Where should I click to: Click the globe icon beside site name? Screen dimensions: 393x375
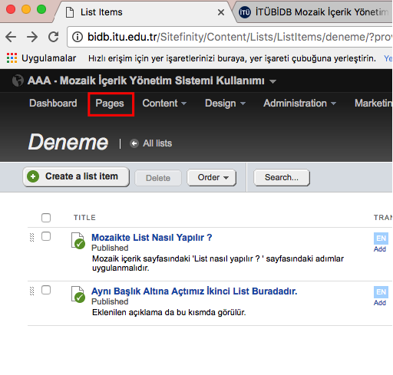[18, 81]
